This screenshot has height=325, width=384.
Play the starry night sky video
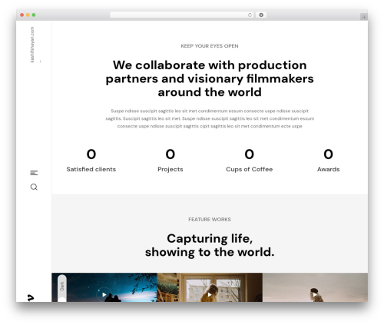coord(104,294)
